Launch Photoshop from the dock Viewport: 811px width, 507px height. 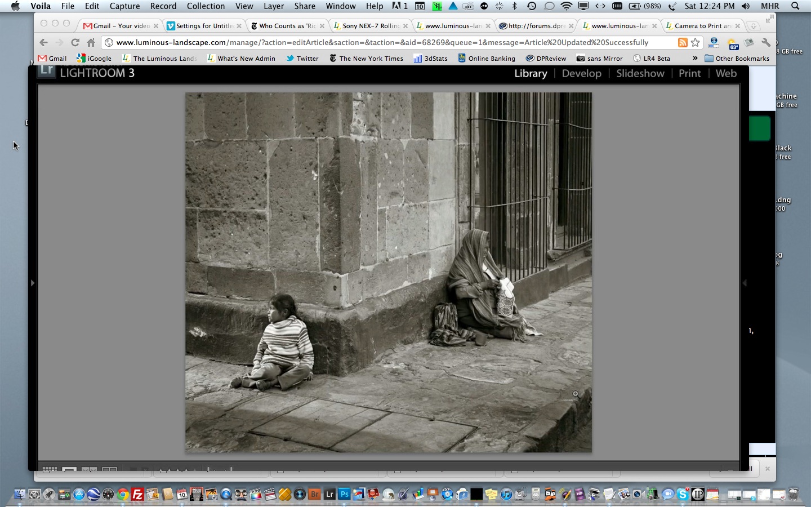pyautogui.click(x=344, y=495)
